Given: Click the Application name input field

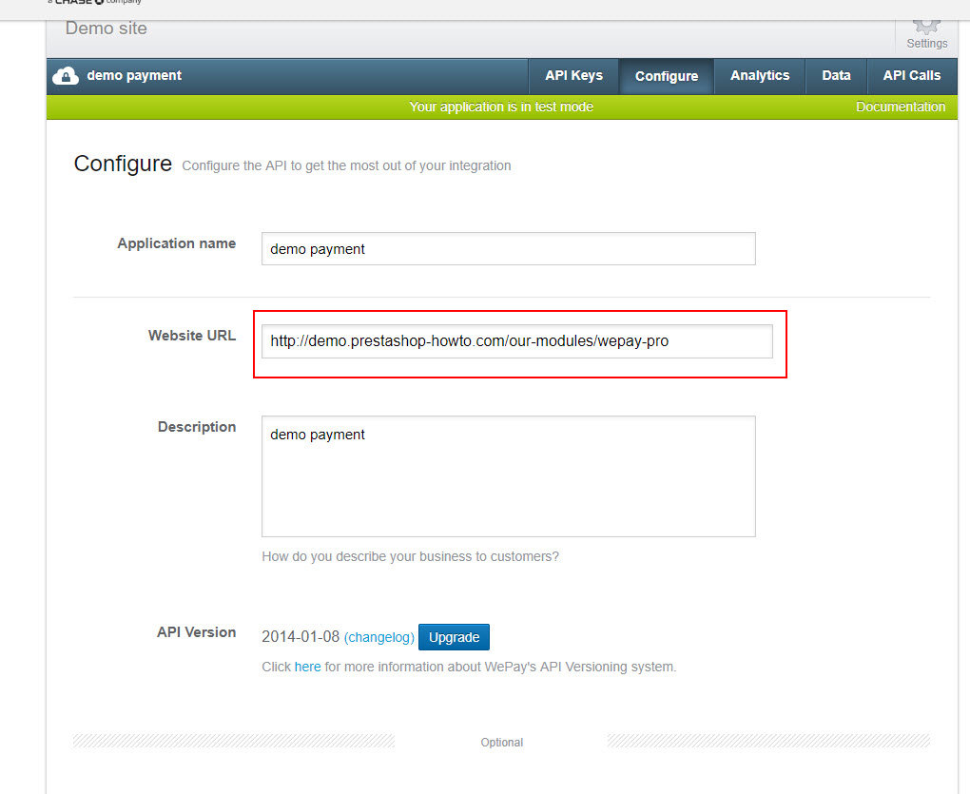Looking at the screenshot, I should tap(509, 248).
